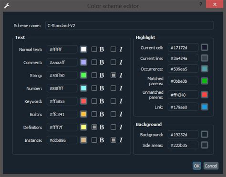226x177 pixels.
Task: Edit the Scheme name field
Action: (x=129, y=25)
